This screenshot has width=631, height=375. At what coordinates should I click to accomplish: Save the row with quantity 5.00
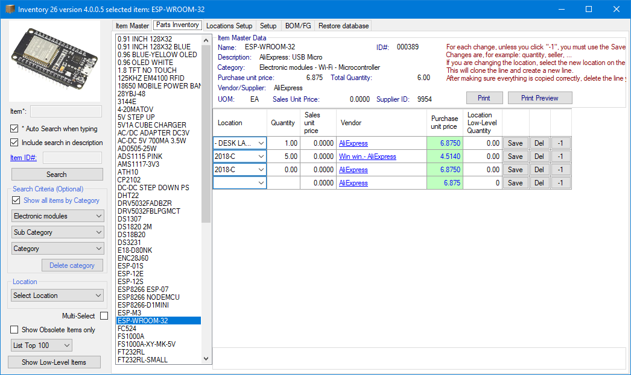[515, 157]
